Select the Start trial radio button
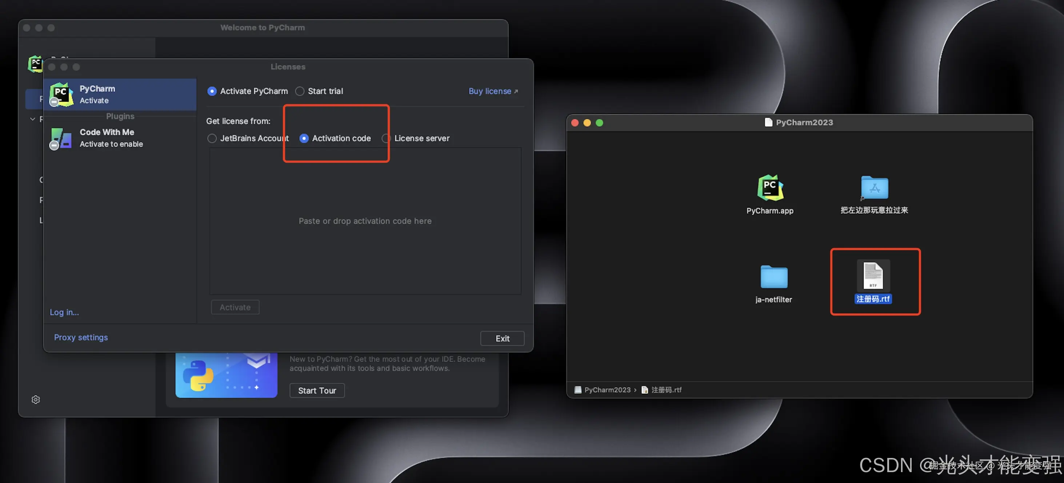Screen dimensions: 1064x483 pyautogui.click(x=300, y=91)
